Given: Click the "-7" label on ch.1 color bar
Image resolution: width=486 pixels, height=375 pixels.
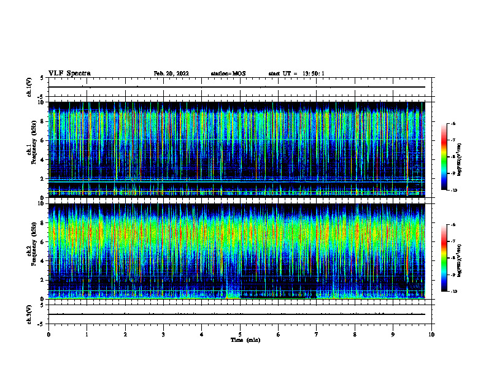Looking at the screenshot, I should click(453, 140).
